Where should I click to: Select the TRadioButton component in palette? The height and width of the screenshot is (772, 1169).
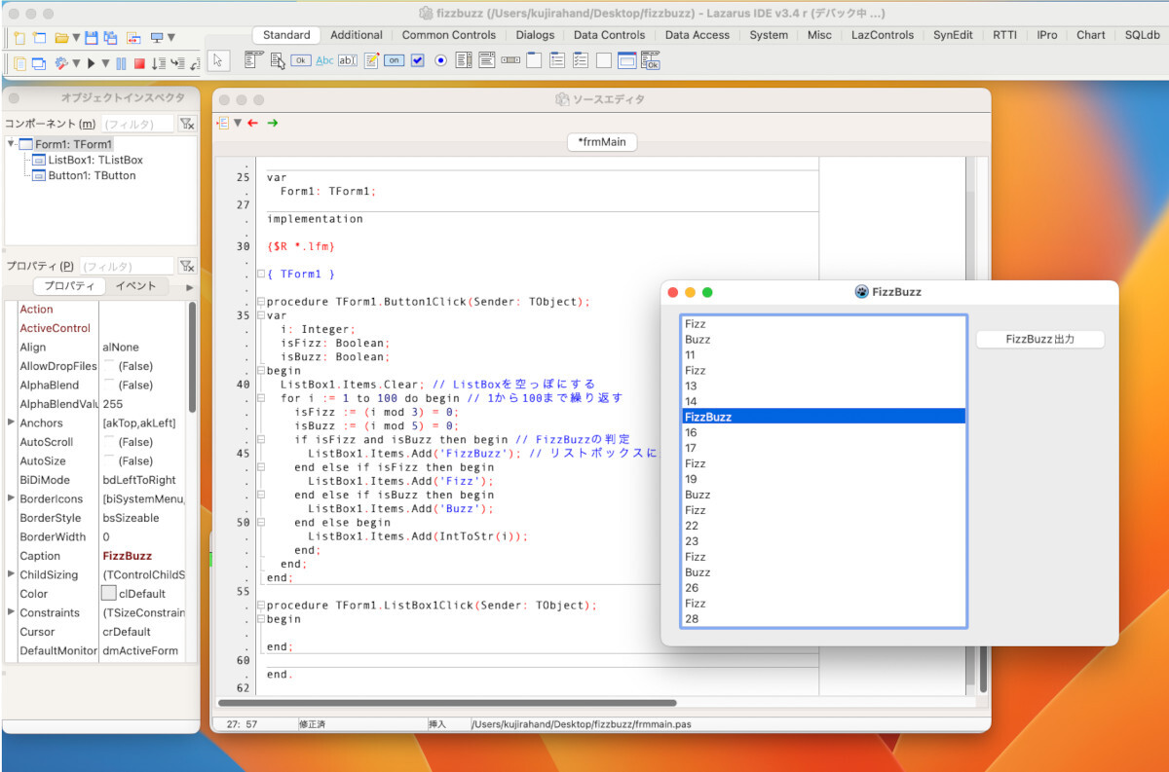[x=440, y=60]
